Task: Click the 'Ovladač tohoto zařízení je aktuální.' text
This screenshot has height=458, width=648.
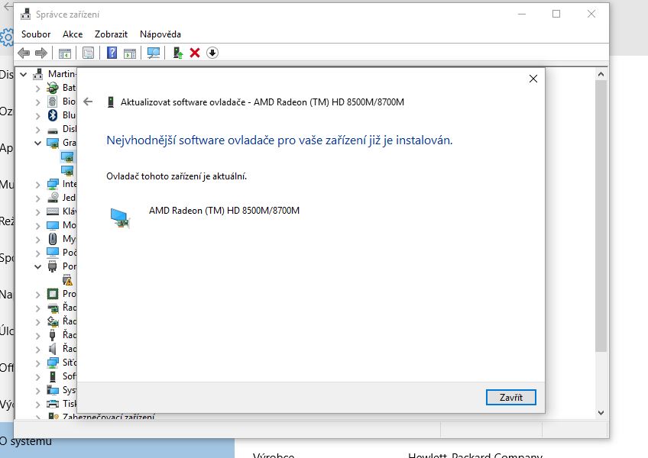Action: pos(177,176)
